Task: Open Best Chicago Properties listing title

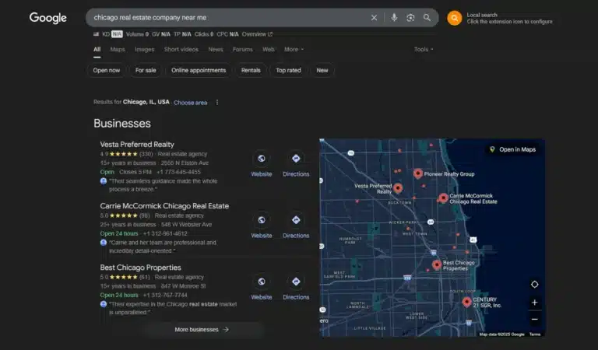Action: click(x=140, y=268)
